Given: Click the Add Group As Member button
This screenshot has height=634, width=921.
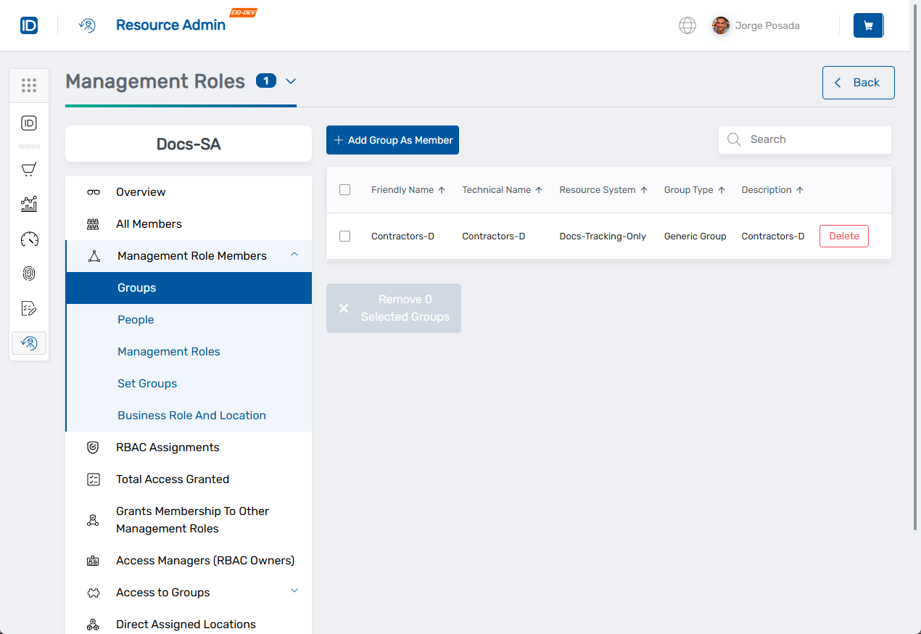Looking at the screenshot, I should point(392,140).
